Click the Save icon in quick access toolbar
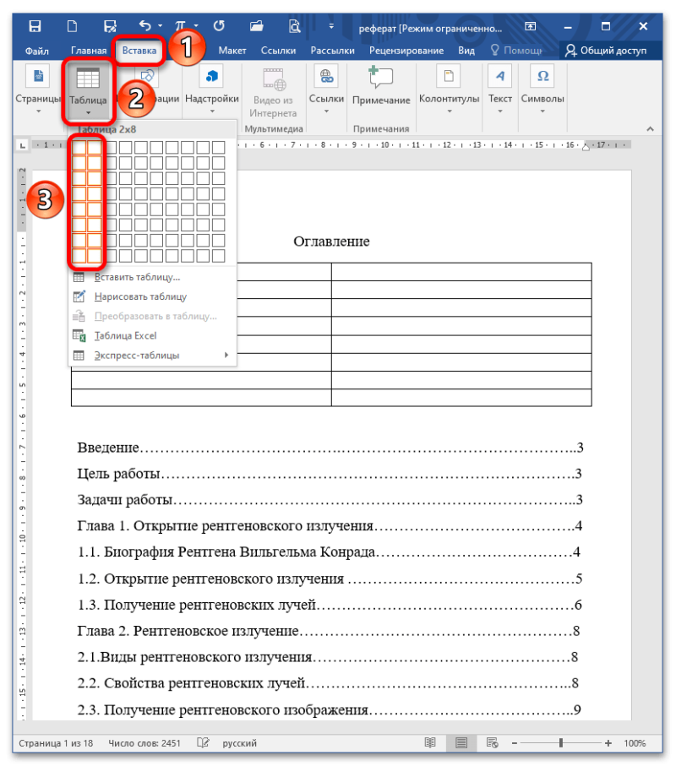 [x=35, y=26]
